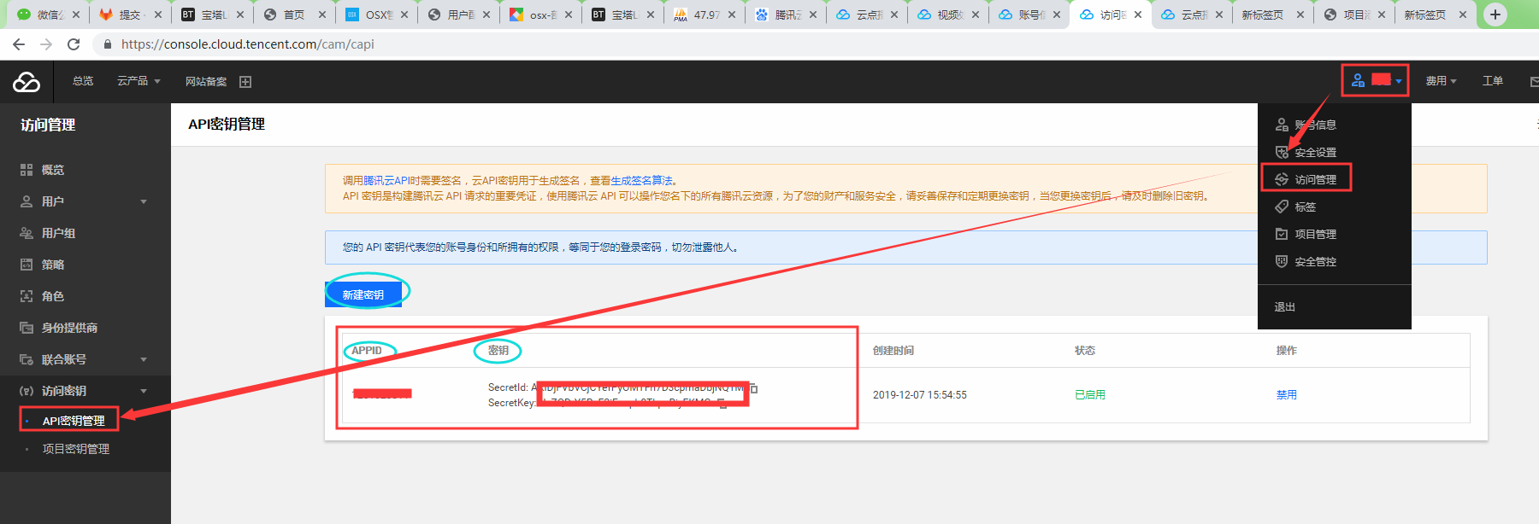Select 退出 to log out
This screenshot has width=1539, height=524.
pos(1285,307)
